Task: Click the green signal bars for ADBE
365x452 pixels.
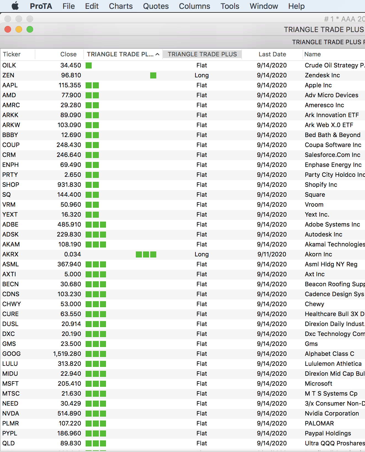Action: click(96, 225)
